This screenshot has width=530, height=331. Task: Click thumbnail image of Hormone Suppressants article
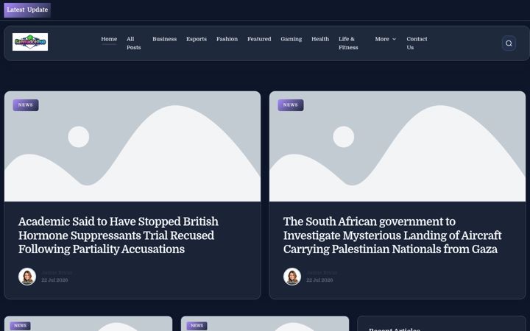(x=132, y=146)
